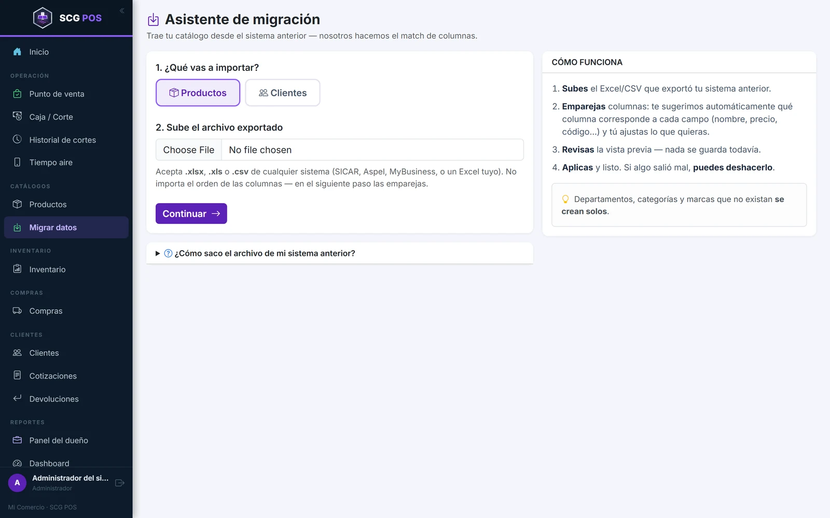Click the Devoluciones return arrow icon

click(17, 398)
